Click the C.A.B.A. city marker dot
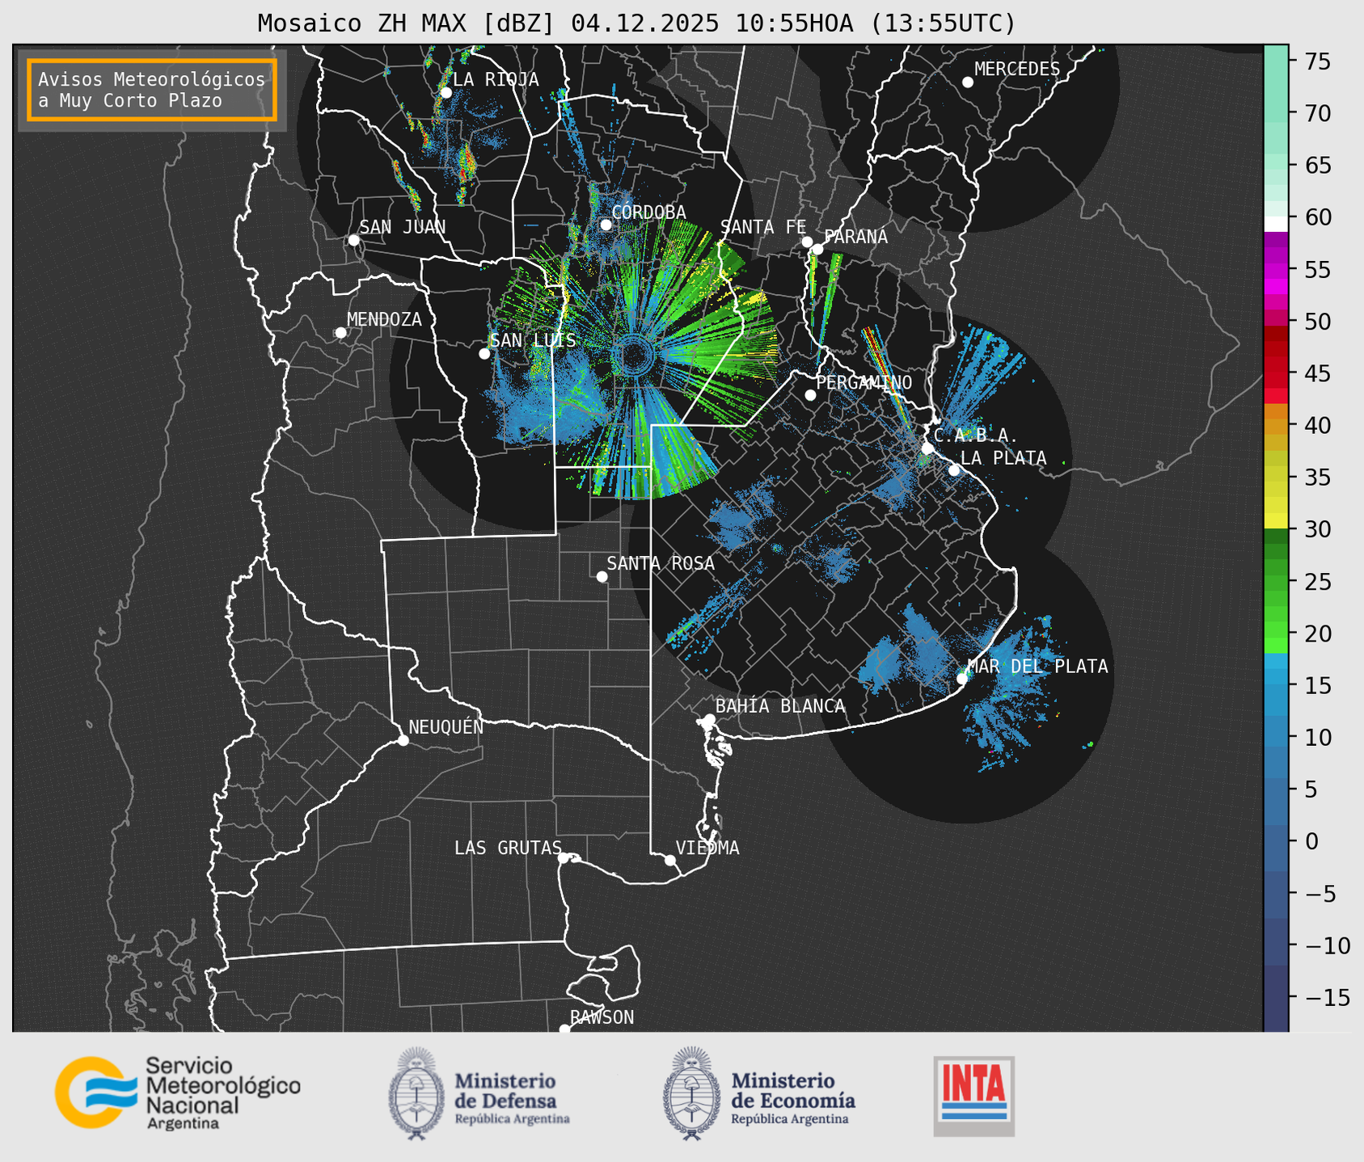 (928, 448)
